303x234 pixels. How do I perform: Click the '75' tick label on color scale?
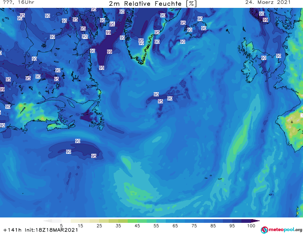point(194,226)
